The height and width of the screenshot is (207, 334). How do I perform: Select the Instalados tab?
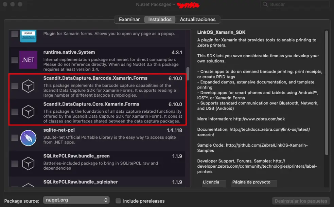tap(160, 19)
